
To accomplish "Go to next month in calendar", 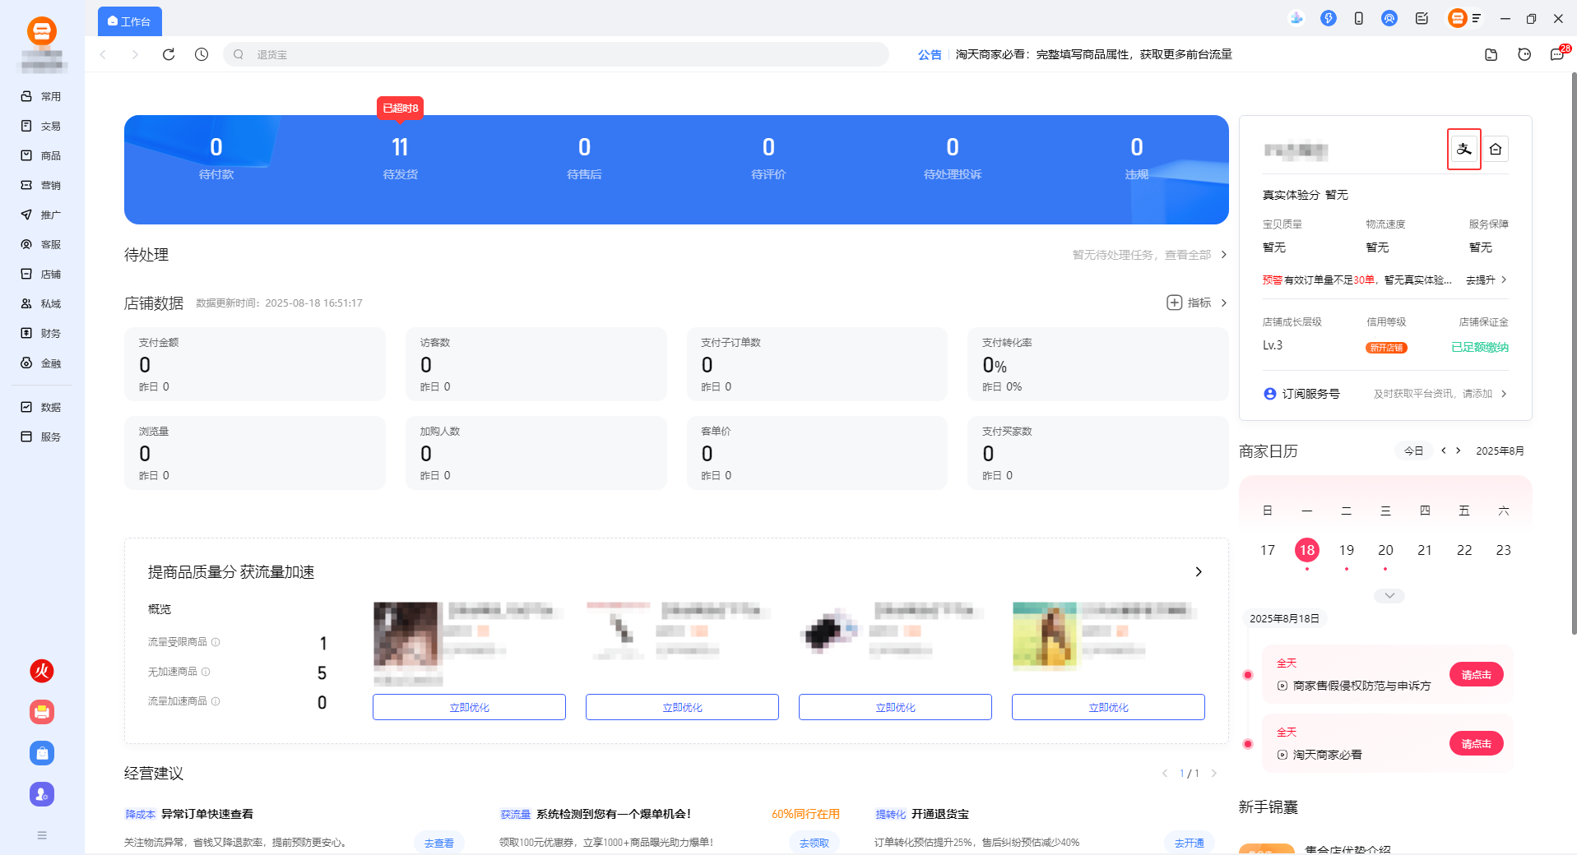I will click(1459, 451).
